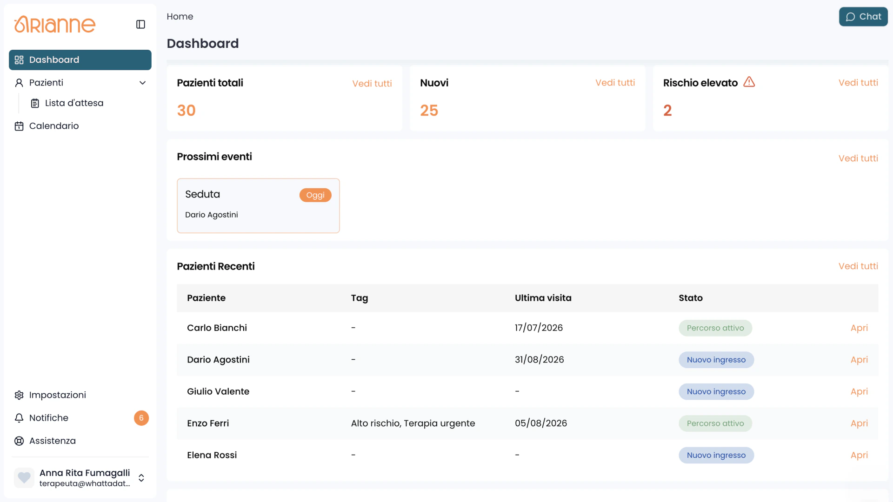Click Vedi tutti for Nuovi

pyautogui.click(x=615, y=83)
